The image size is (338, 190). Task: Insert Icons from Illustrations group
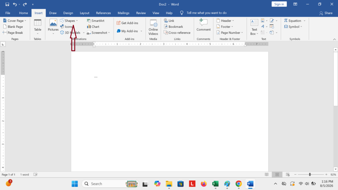coord(66,26)
